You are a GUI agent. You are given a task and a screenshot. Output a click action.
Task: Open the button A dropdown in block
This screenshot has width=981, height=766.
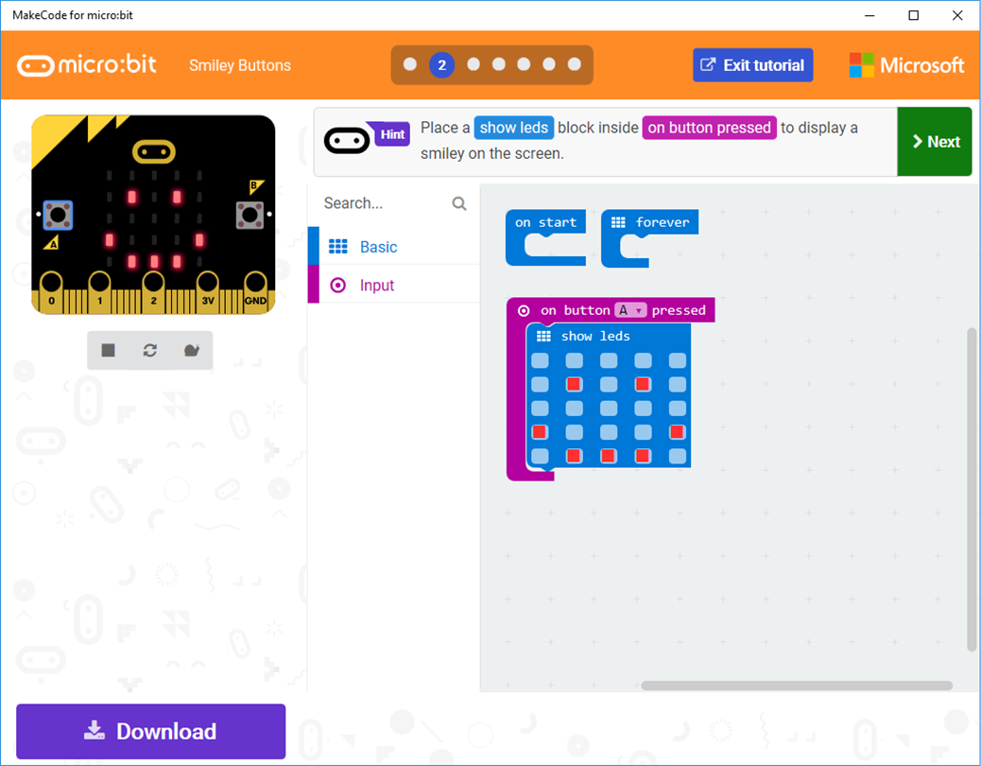(x=630, y=310)
